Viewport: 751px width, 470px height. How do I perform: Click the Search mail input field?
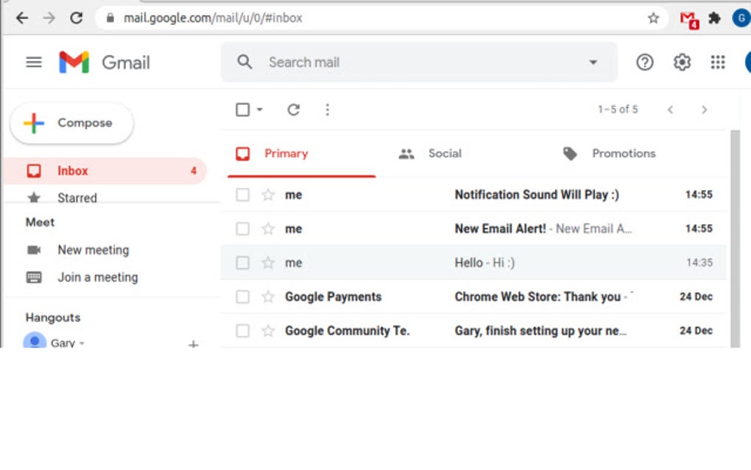pos(412,63)
